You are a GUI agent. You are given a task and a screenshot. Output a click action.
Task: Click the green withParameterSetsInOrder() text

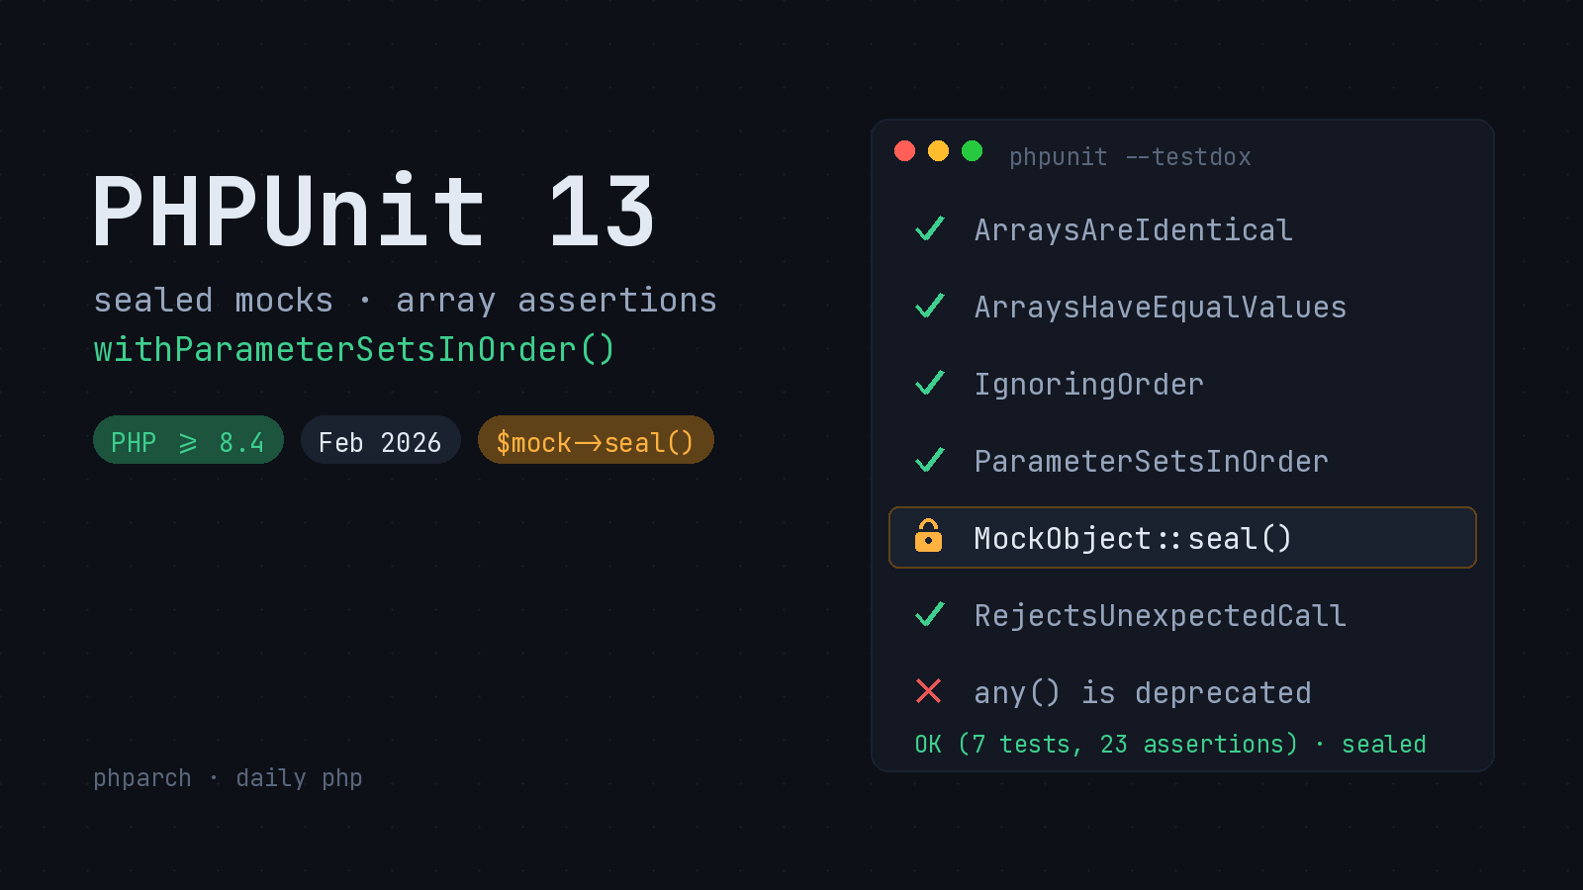[354, 349]
